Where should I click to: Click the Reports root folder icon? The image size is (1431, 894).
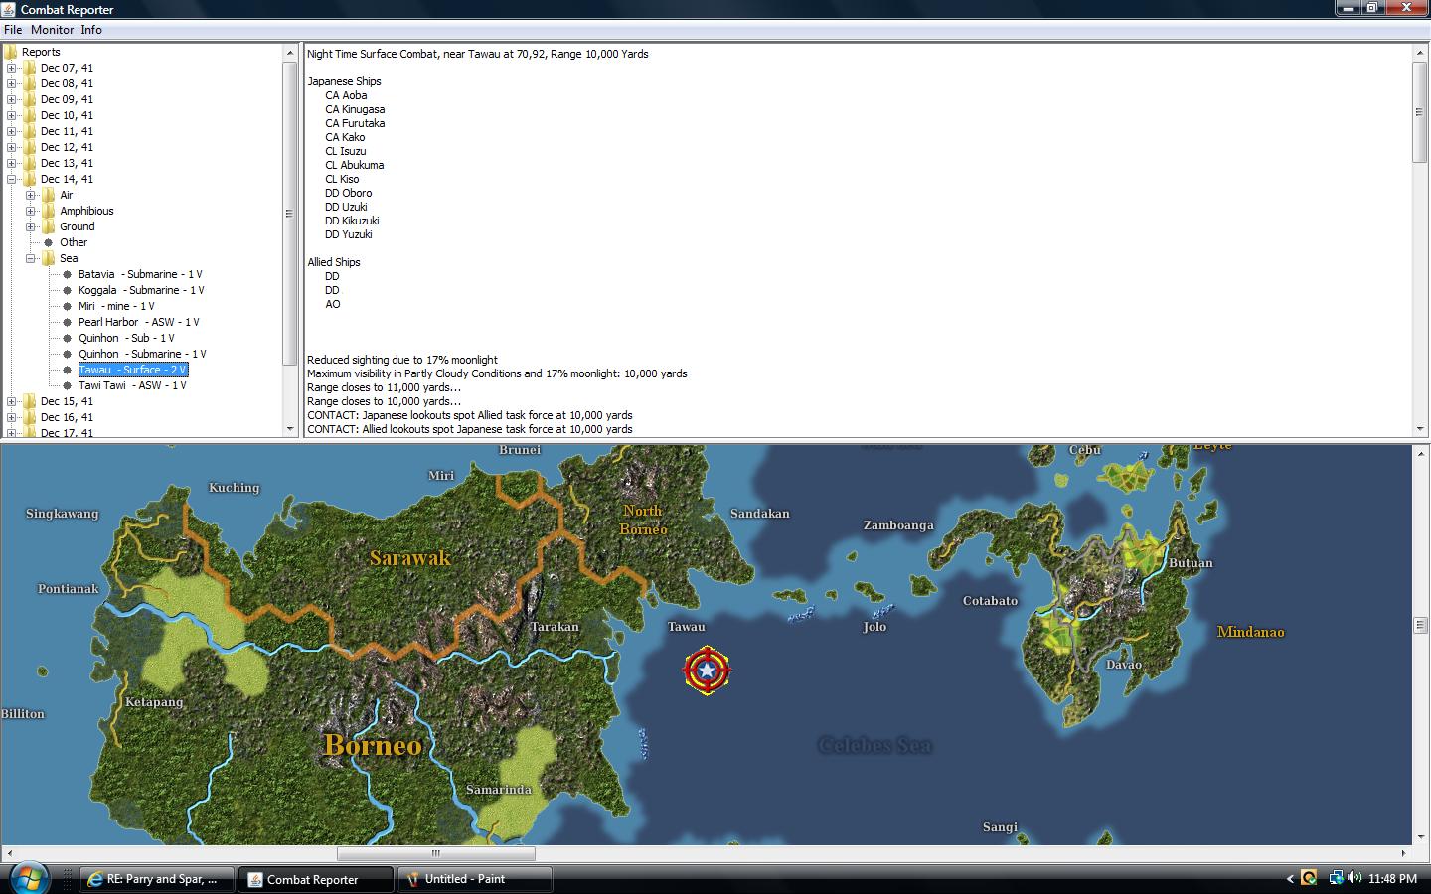pyautogui.click(x=11, y=52)
